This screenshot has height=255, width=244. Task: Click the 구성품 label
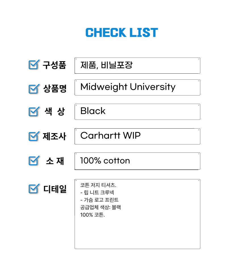[54, 65]
